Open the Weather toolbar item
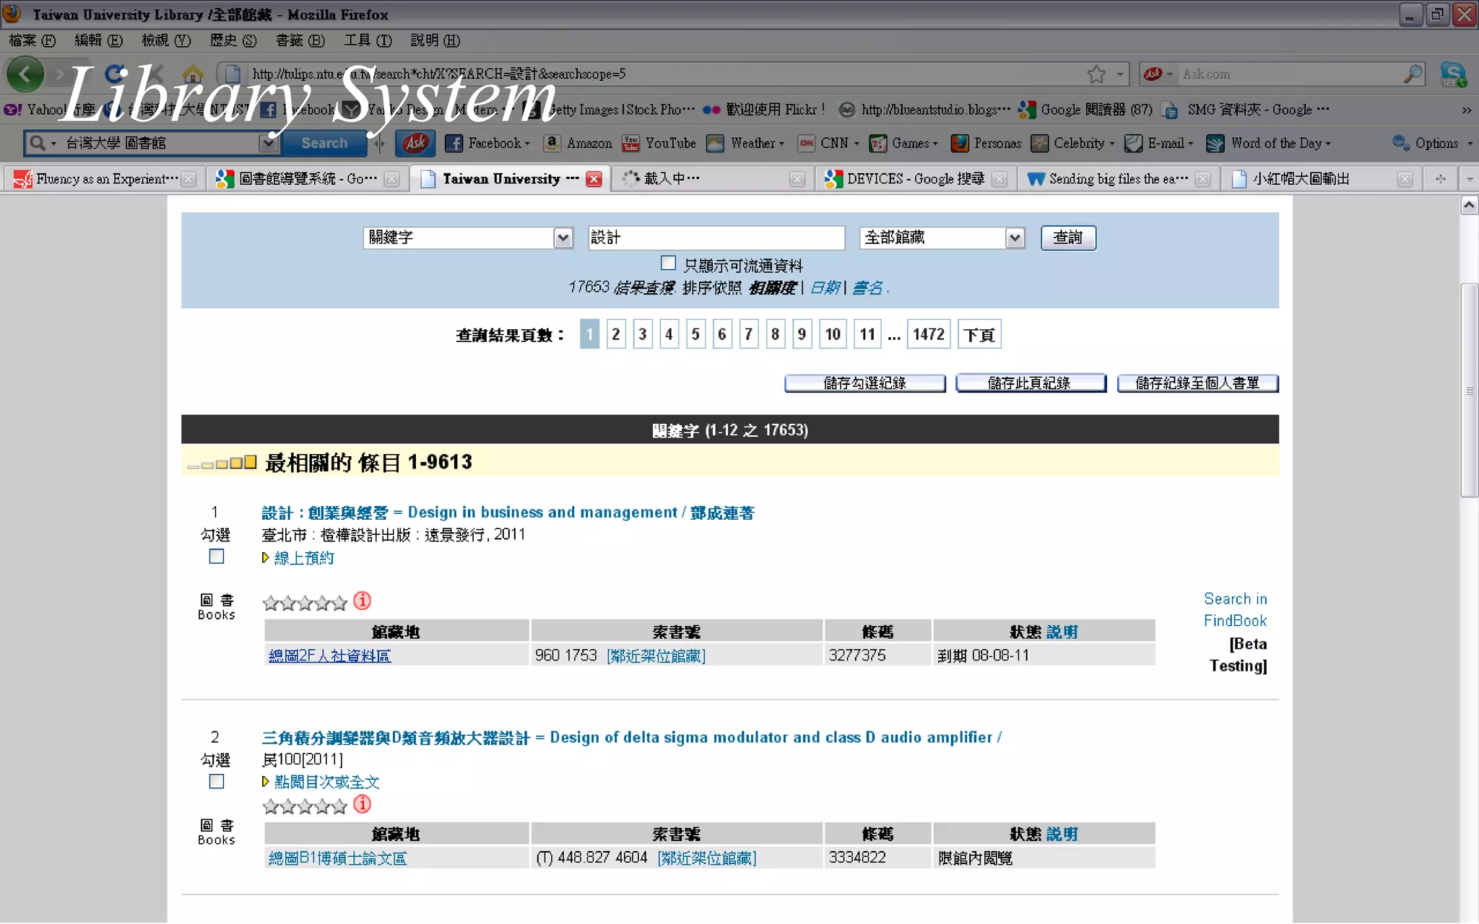Viewport: 1479px width, 924px height. tap(745, 143)
